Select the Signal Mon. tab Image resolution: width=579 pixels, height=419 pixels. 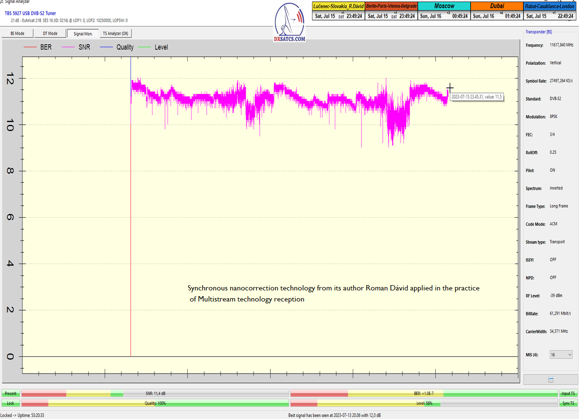(x=83, y=34)
